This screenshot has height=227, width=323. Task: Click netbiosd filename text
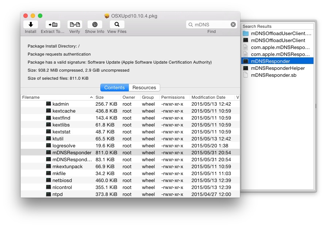[x=62, y=180]
